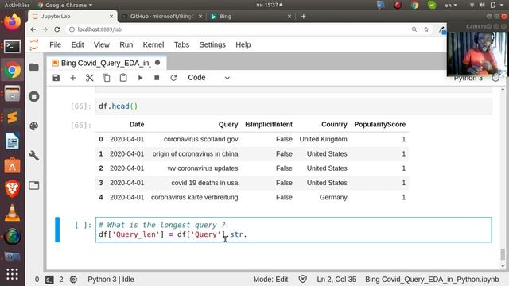Click the Query_len code cell editor
Image resolution: width=509 pixels, height=286 pixels.
(x=293, y=230)
